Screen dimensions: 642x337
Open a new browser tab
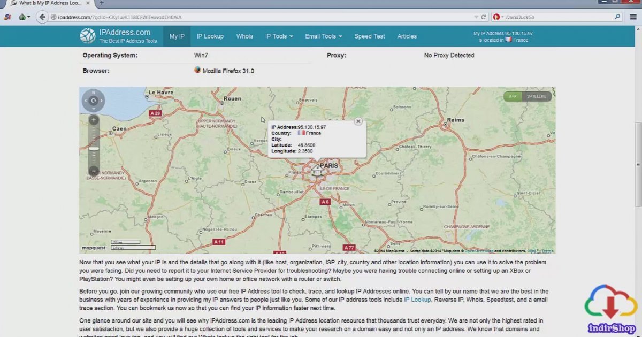(102, 3)
